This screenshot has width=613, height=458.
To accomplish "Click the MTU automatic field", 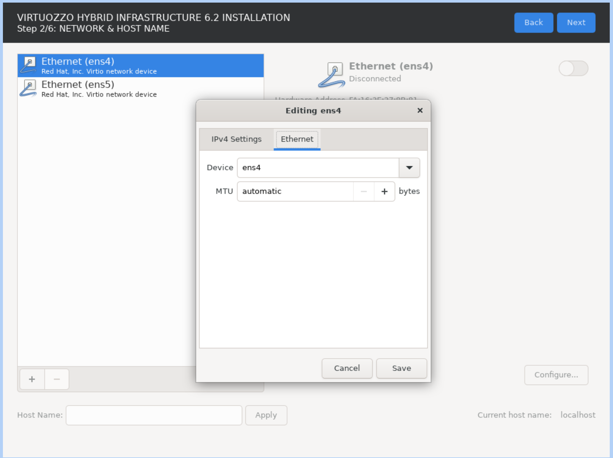I will pyautogui.click(x=295, y=192).
